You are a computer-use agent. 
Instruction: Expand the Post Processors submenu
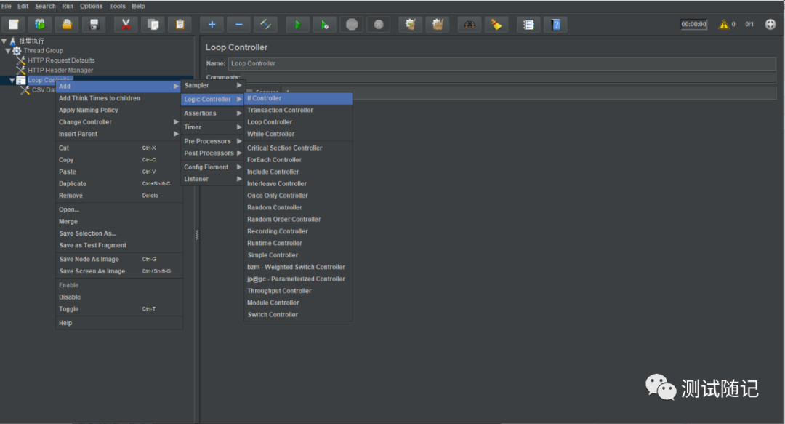point(213,153)
